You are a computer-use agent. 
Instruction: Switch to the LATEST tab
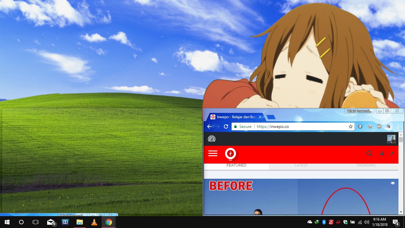(x=301, y=165)
